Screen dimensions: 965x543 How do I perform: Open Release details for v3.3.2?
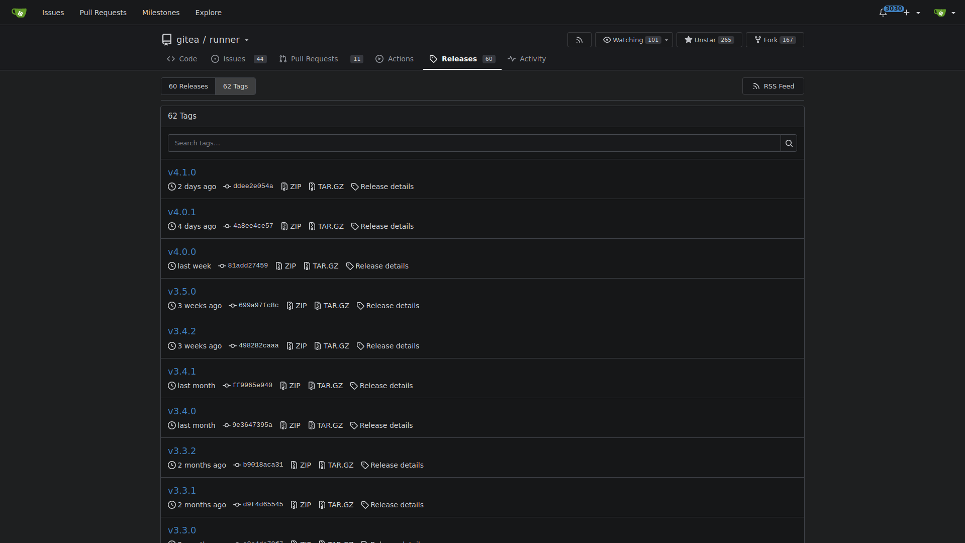(x=393, y=465)
